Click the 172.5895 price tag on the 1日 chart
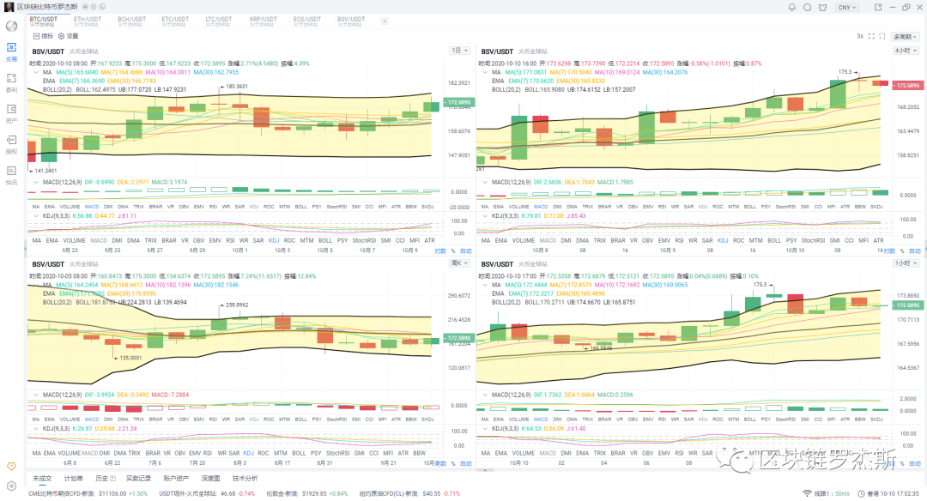 (x=458, y=102)
